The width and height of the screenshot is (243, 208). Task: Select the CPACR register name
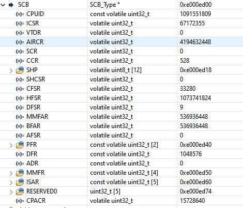click(x=36, y=201)
